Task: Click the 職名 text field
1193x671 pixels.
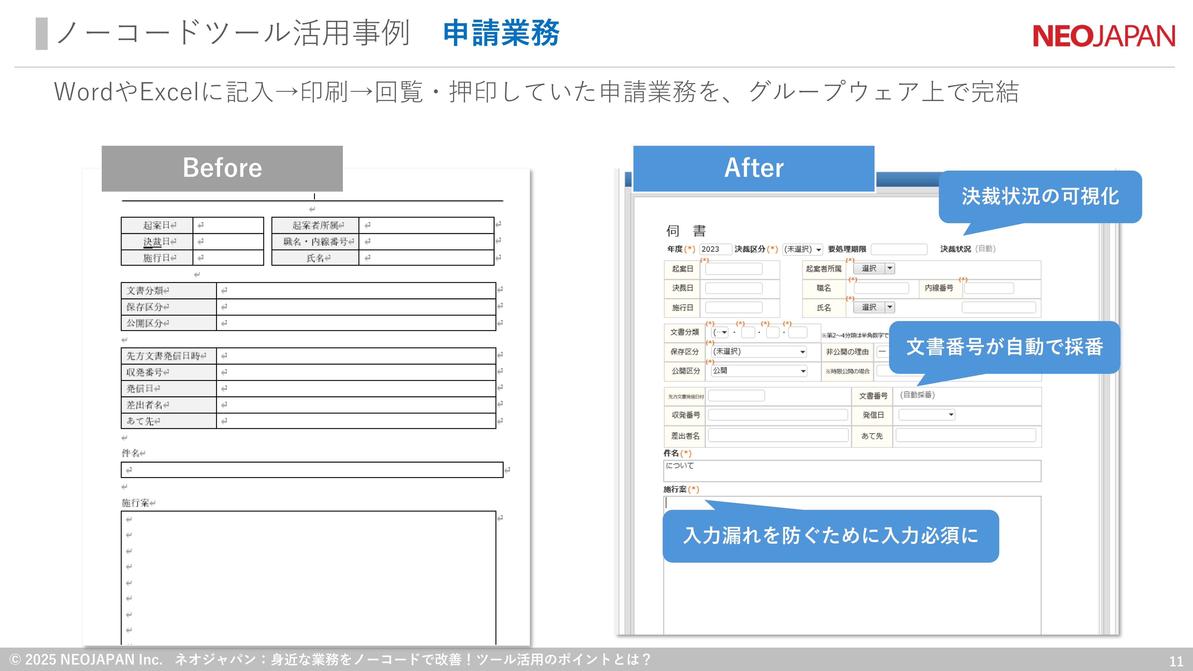Action: point(881,289)
